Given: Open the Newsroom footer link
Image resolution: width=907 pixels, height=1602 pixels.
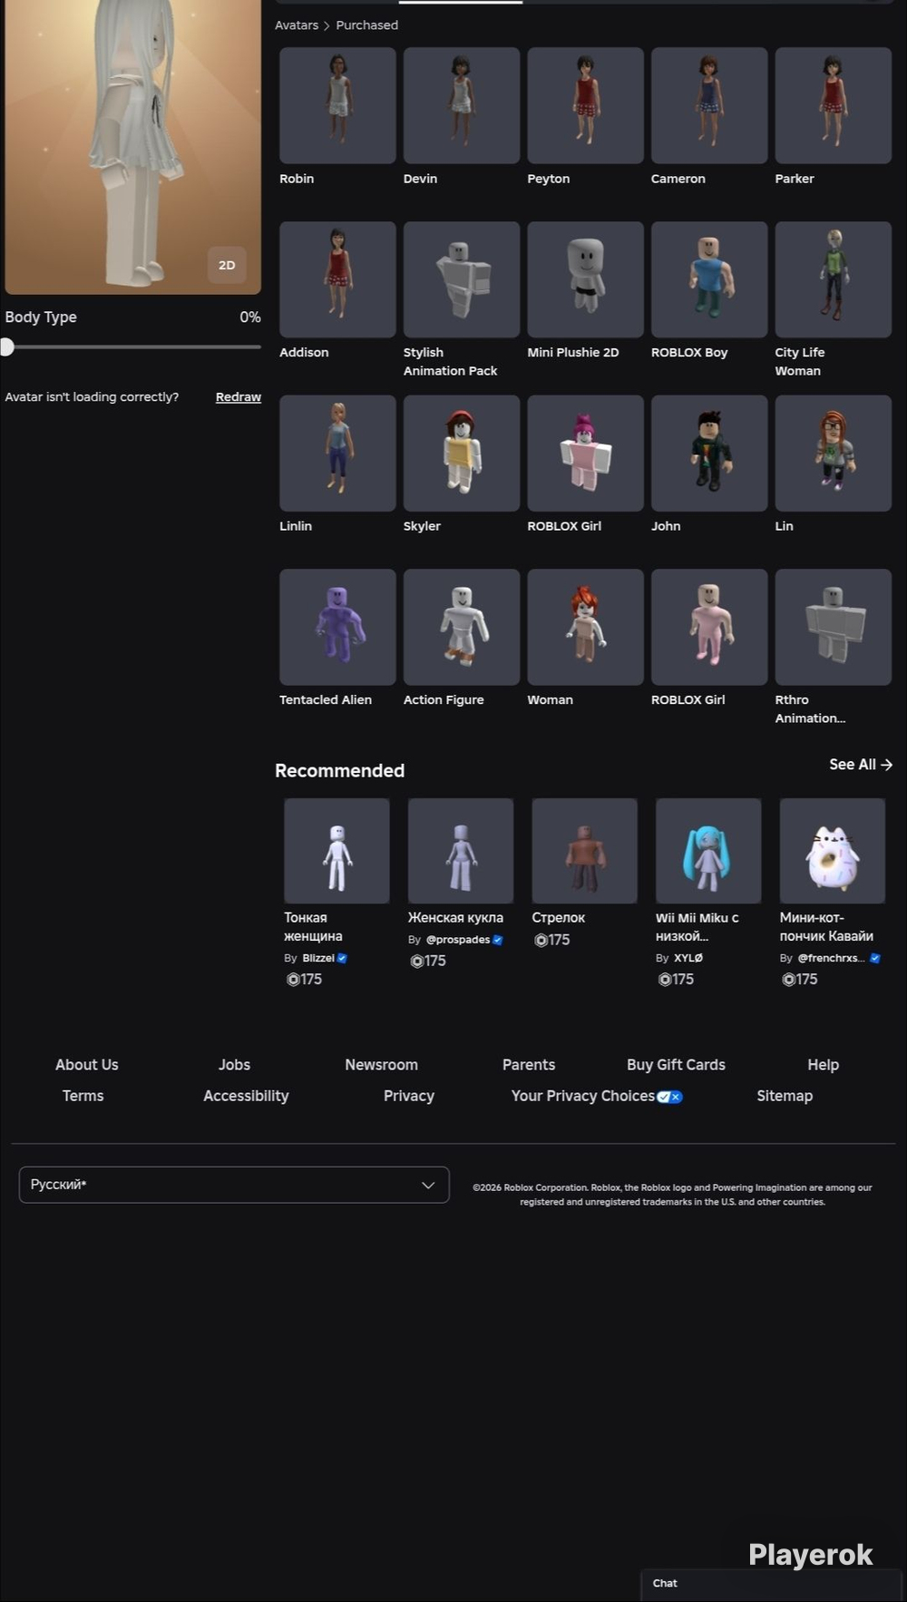Looking at the screenshot, I should 381,1065.
